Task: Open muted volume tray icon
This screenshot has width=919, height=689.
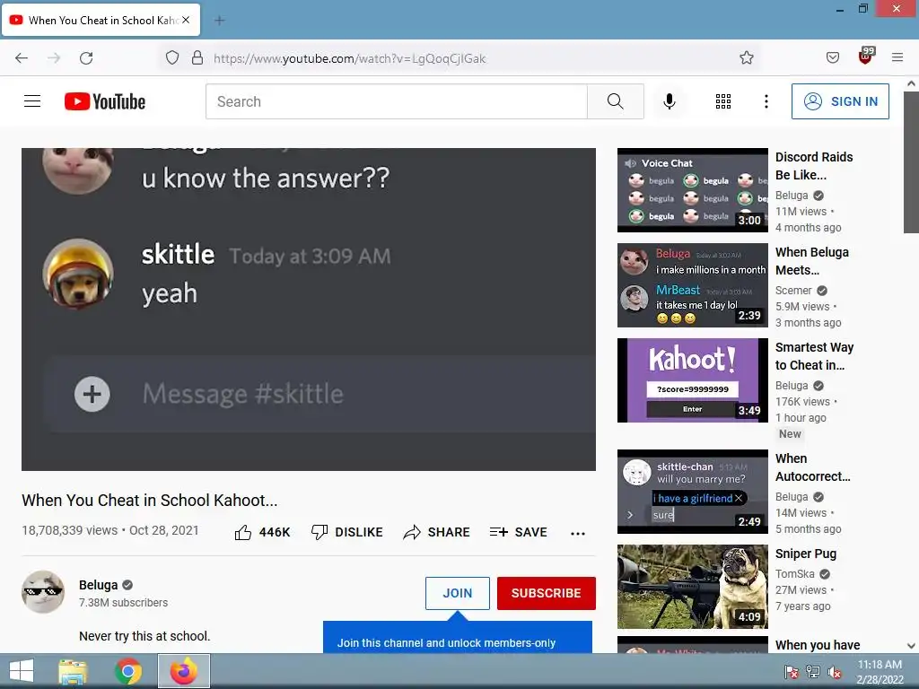Action: [834, 672]
